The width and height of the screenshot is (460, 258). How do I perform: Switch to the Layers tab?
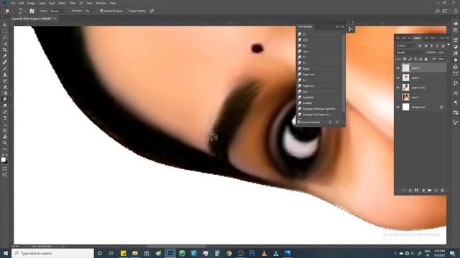click(417, 38)
